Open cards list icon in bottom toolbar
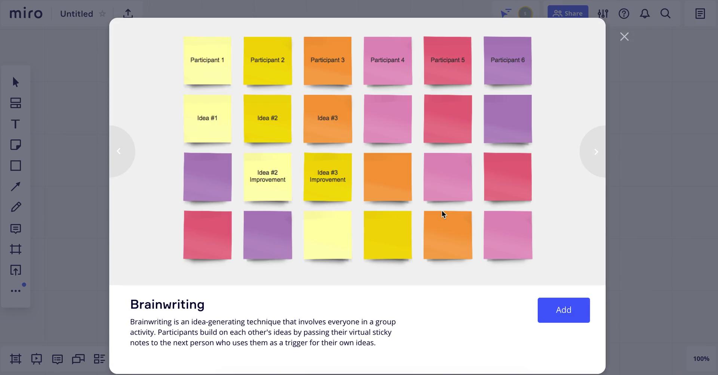 click(x=99, y=359)
